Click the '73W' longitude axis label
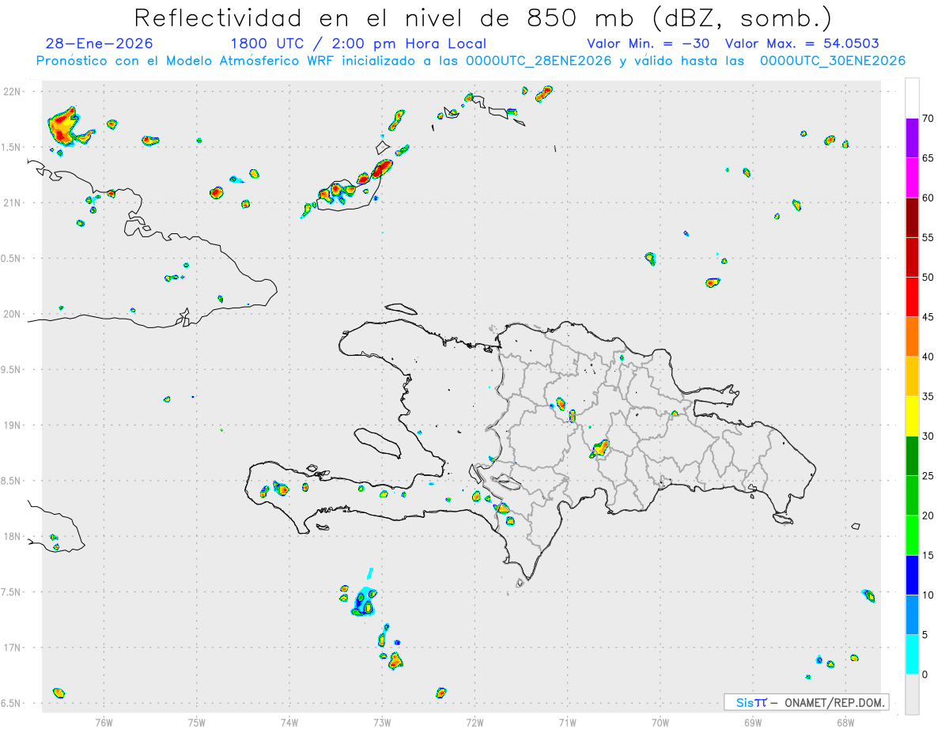 tap(382, 722)
